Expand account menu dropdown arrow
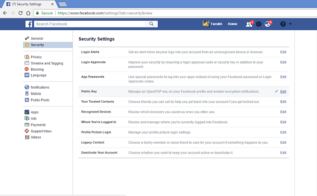The image size is (317, 196). pos(290,24)
